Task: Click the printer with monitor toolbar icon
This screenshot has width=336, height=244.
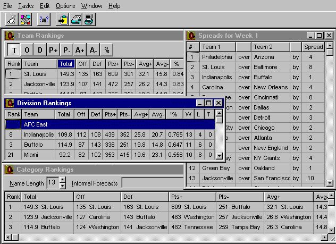Action: click(x=89, y=20)
